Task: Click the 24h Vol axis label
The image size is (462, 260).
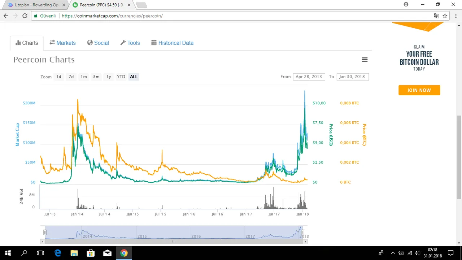Action: [22, 197]
